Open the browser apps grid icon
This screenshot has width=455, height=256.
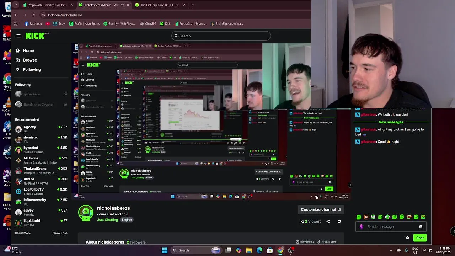tap(16, 24)
